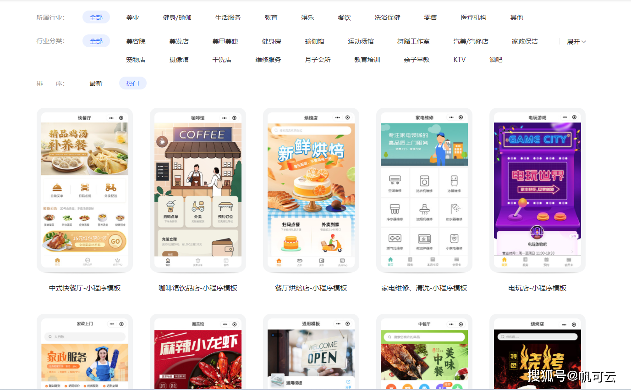Choose 宠物店 category
The width and height of the screenshot is (631, 390).
[x=136, y=60]
